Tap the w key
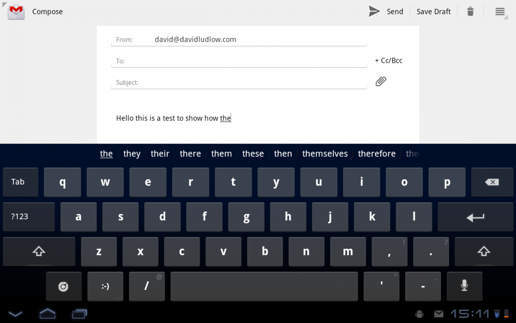Viewport: 516px width, 323px height. point(105,182)
